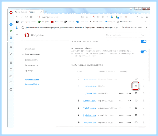Open ROZETKA bookmark

point(44,22)
